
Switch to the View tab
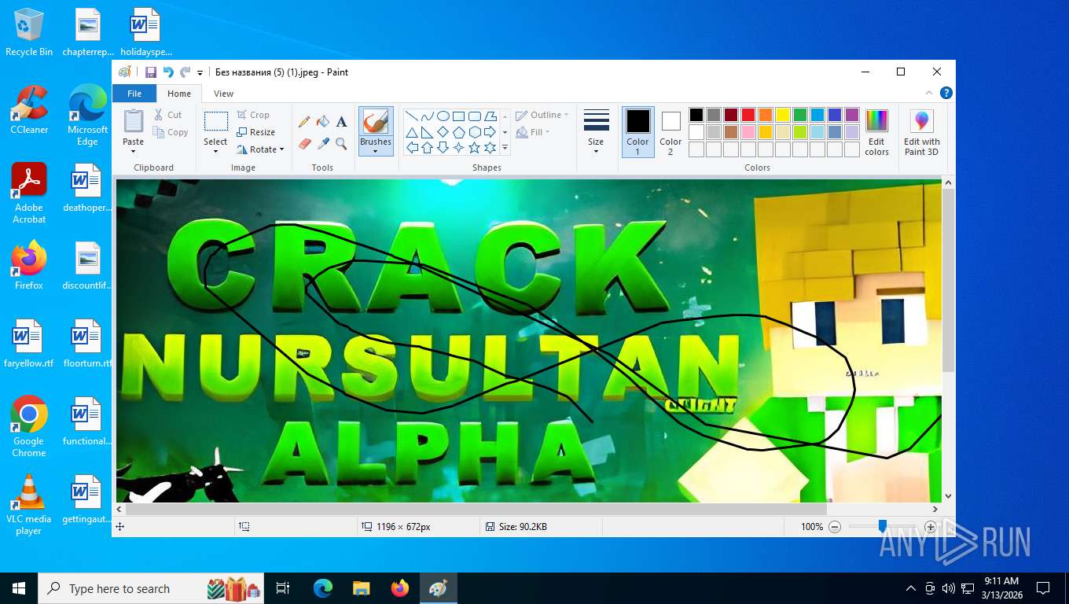tap(224, 94)
